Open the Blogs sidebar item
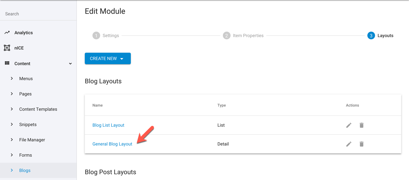The height and width of the screenshot is (180, 409). pos(25,170)
